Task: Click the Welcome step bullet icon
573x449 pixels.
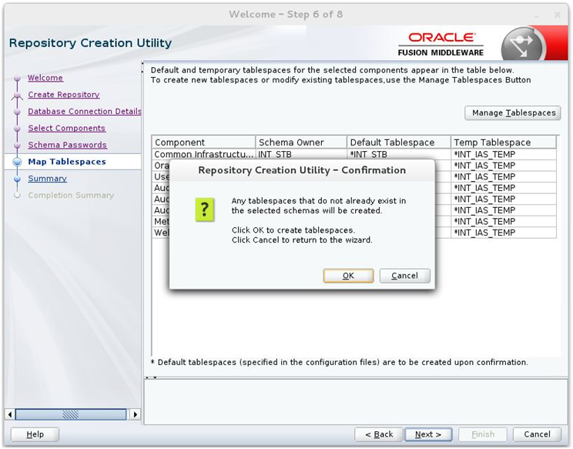Action: [x=17, y=79]
